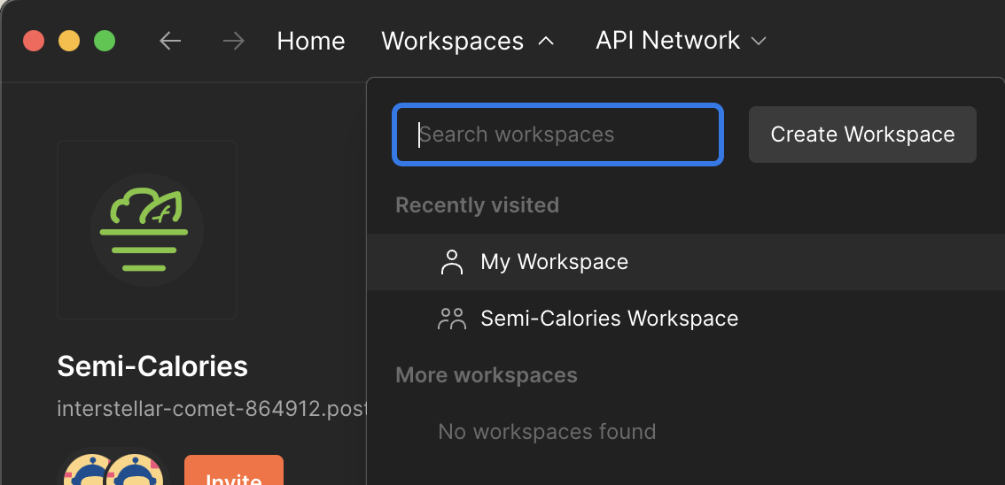Focus the Search workspaces field

pyautogui.click(x=557, y=135)
